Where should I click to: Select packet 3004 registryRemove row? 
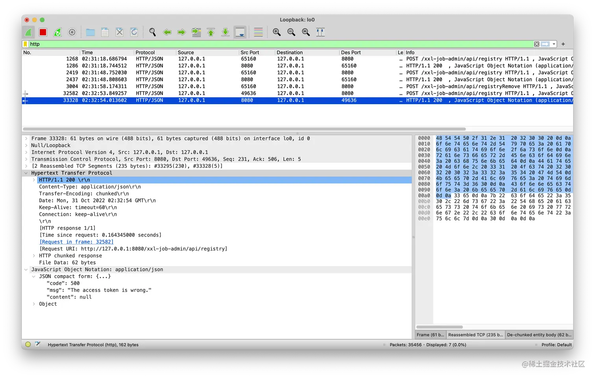(297, 86)
